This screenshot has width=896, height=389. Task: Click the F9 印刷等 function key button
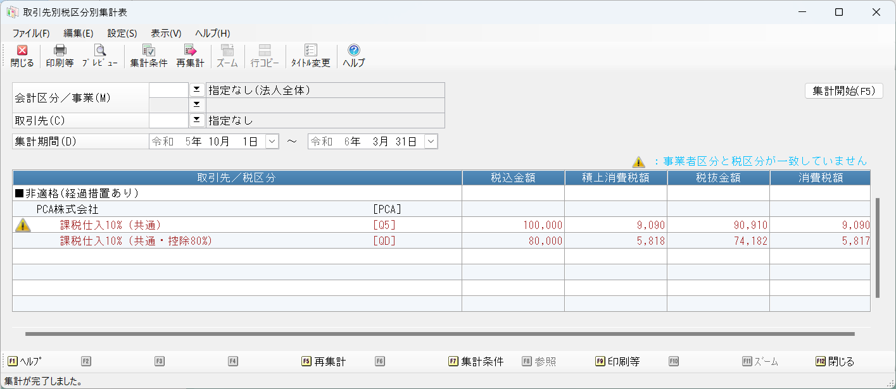617,362
